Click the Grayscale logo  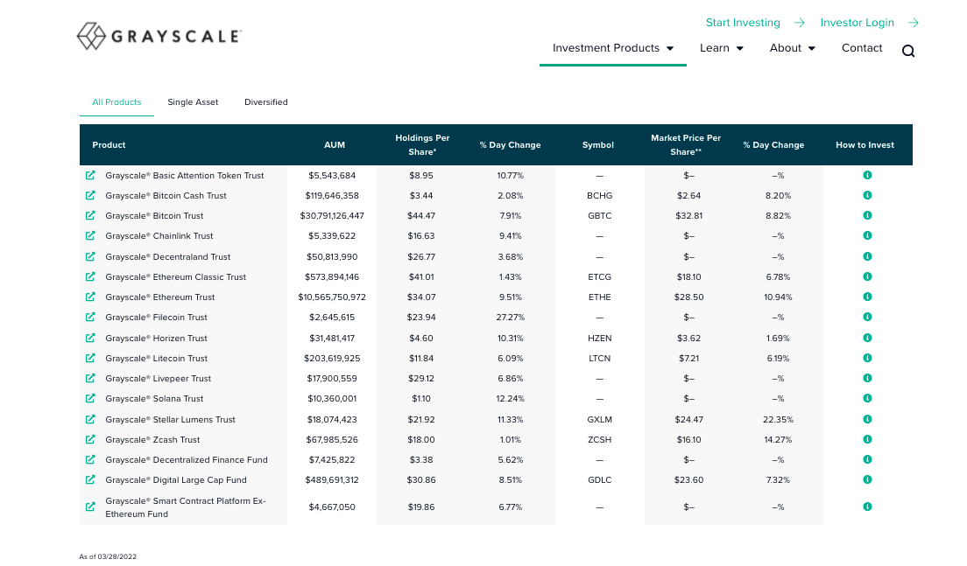coord(159,36)
